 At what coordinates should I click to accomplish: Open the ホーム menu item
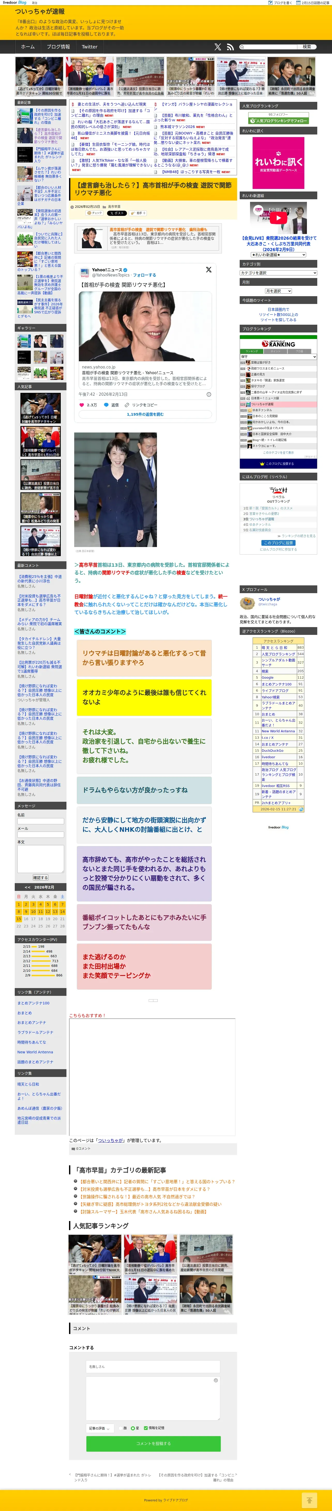[x=27, y=47]
